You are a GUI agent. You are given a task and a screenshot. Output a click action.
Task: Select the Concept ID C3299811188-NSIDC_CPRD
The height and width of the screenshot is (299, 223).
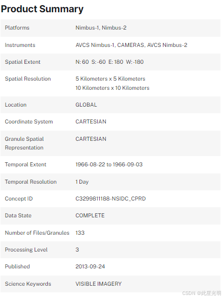pyautogui.click(x=110, y=198)
